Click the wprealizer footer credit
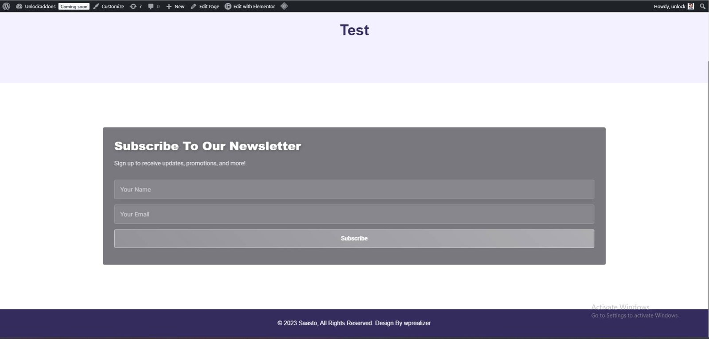This screenshot has width=709, height=339. pos(417,323)
